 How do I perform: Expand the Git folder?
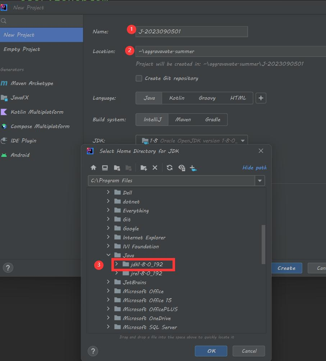[x=108, y=219]
